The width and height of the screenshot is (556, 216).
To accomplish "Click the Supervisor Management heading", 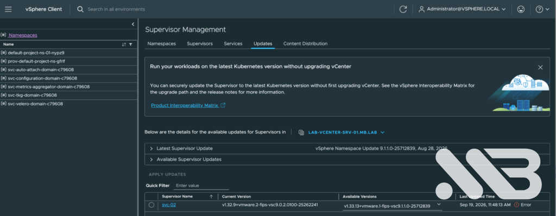I will (186, 29).
